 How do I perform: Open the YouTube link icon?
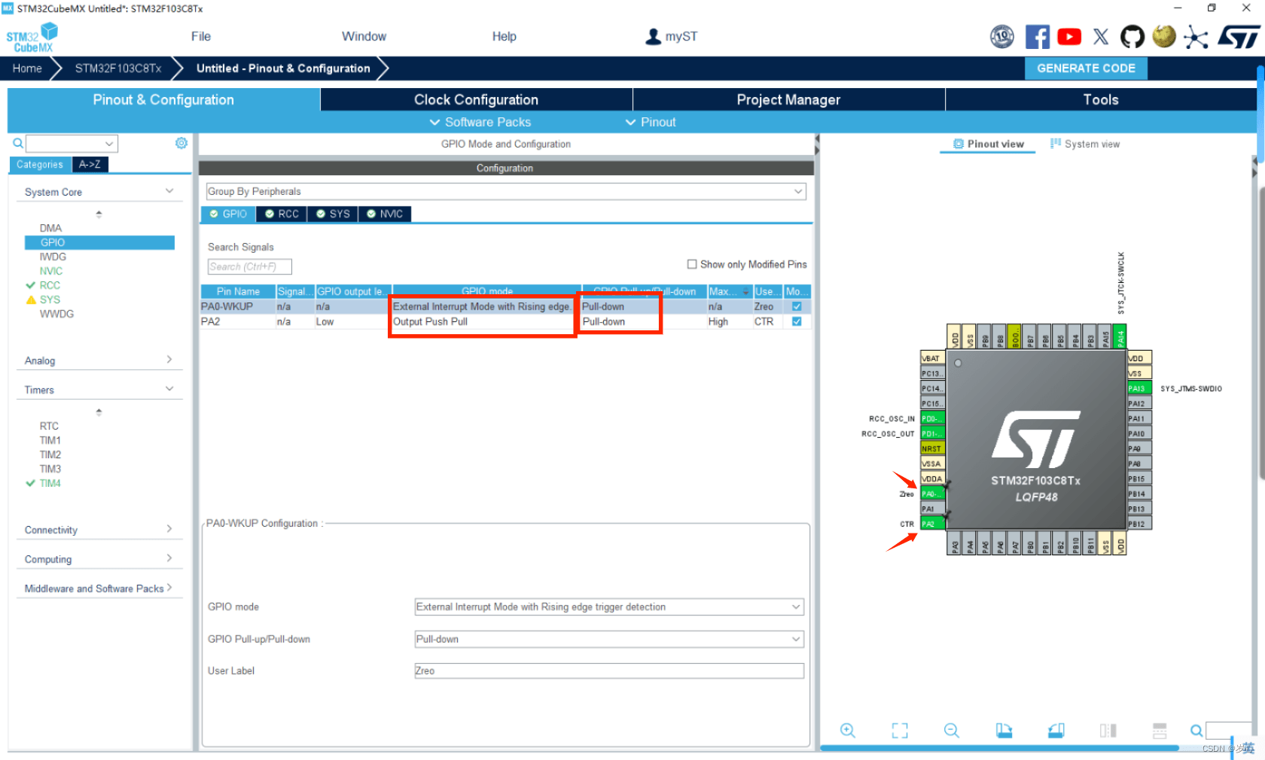pos(1069,36)
